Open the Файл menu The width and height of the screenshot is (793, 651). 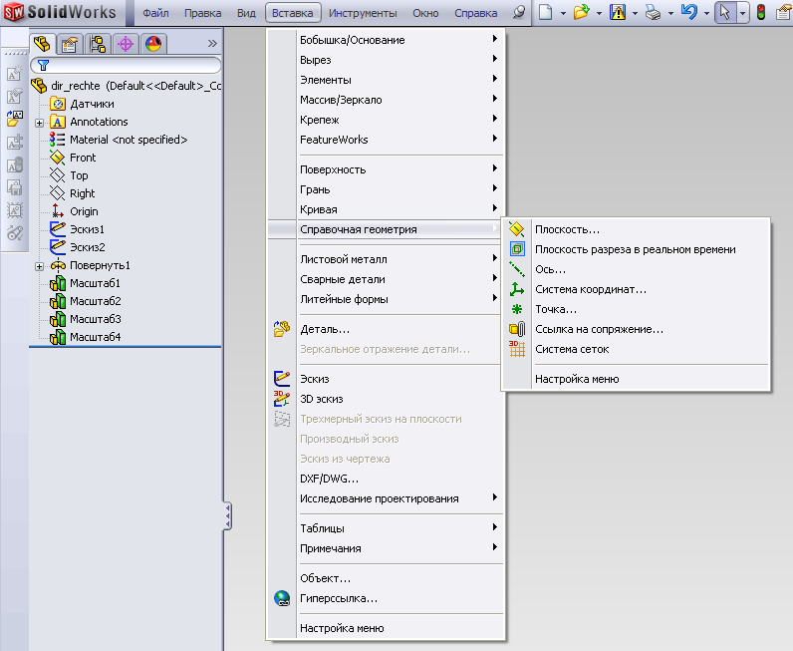pos(155,13)
